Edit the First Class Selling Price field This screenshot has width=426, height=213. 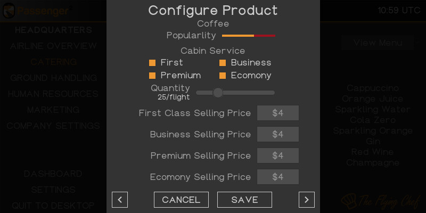click(x=278, y=113)
